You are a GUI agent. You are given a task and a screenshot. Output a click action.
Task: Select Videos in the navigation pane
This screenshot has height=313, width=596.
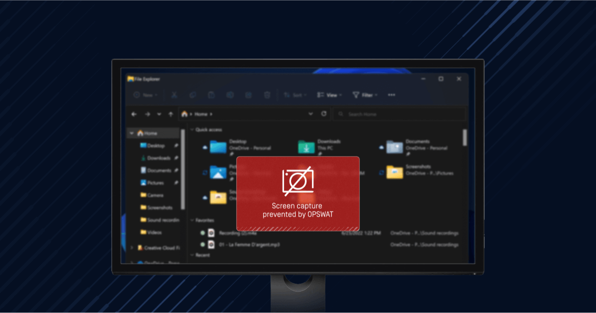pyautogui.click(x=153, y=232)
